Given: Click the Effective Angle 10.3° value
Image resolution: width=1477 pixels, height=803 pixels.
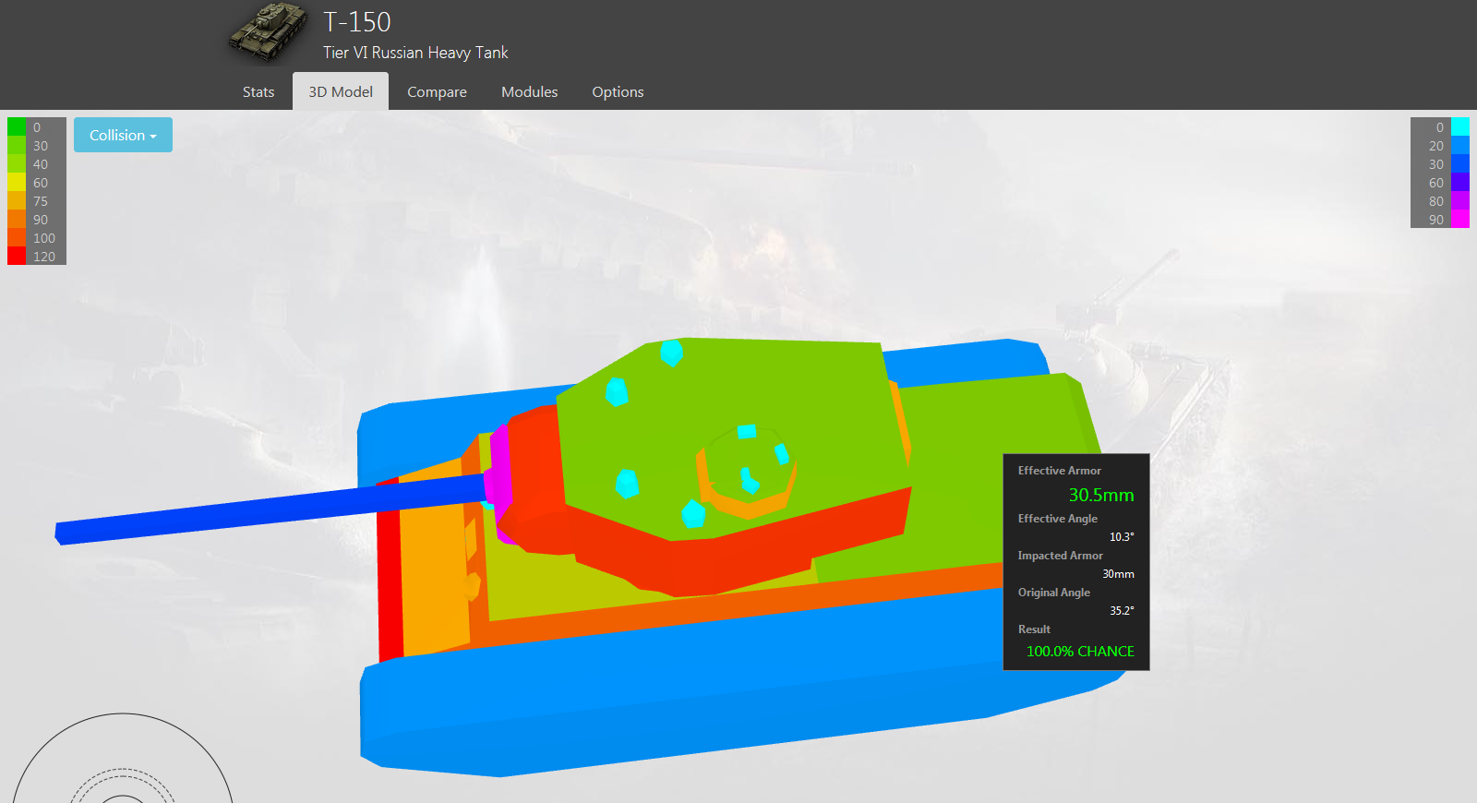Looking at the screenshot, I should point(1122,537).
